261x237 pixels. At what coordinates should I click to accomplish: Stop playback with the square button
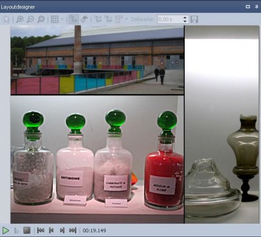point(27,230)
